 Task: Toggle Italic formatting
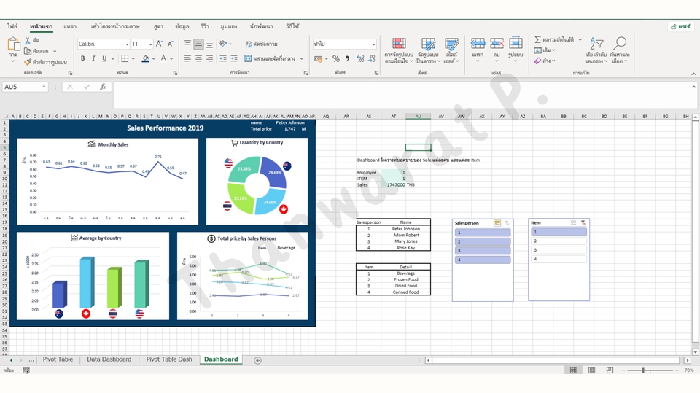pyautogui.click(x=93, y=58)
